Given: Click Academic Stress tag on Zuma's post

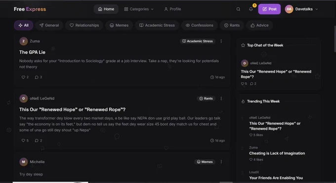Looking at the screenshot, I should [198, 41].
